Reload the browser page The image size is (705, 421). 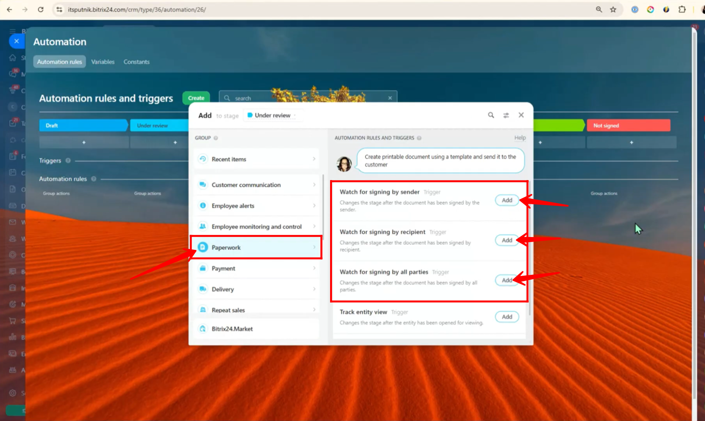[x=41, y=9]
